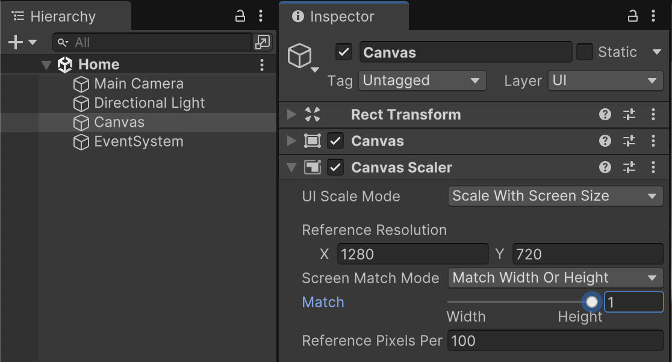Open the UI Scale Mode dropdown
Viewport: 672px width, 362px height.
point(555,196)
